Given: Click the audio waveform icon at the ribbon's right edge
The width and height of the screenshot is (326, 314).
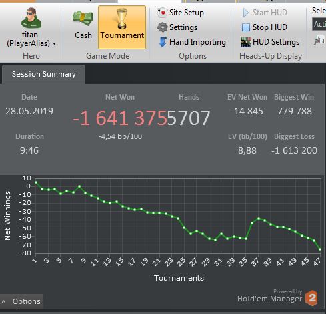Looking at the screenshot, I should pyautogui.click(x=319, y=41).
